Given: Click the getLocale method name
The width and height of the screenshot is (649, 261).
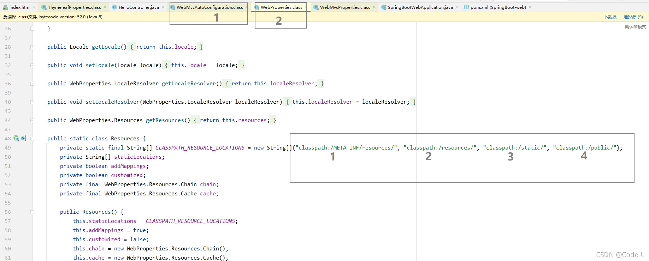Looking at the screenshot, I should [106, 47].
